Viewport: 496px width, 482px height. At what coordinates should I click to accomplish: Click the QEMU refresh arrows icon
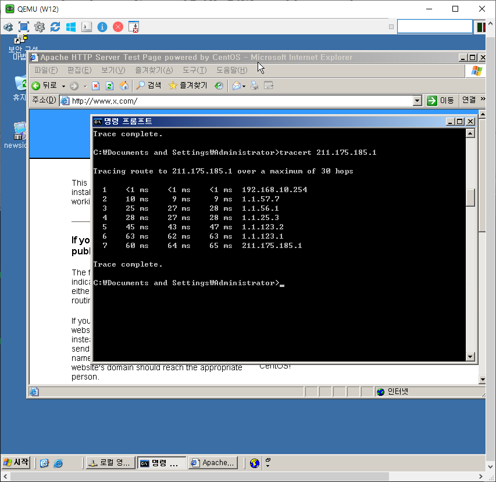point(55,27)
